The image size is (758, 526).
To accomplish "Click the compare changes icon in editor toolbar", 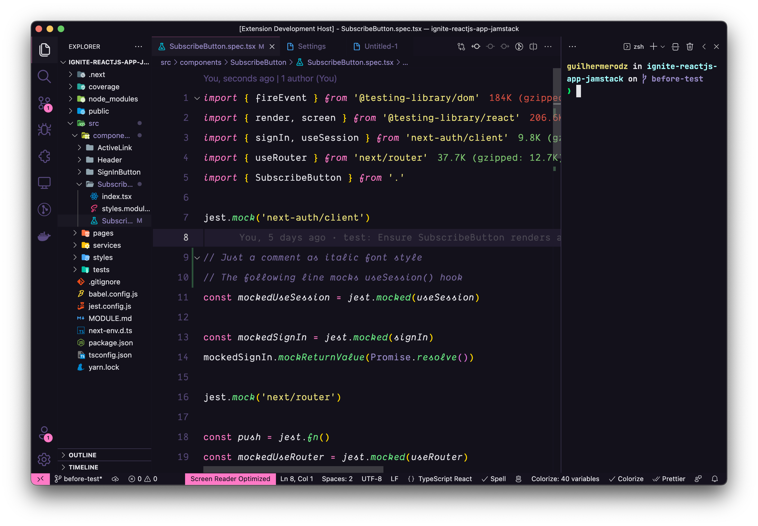I will (461, 47).
